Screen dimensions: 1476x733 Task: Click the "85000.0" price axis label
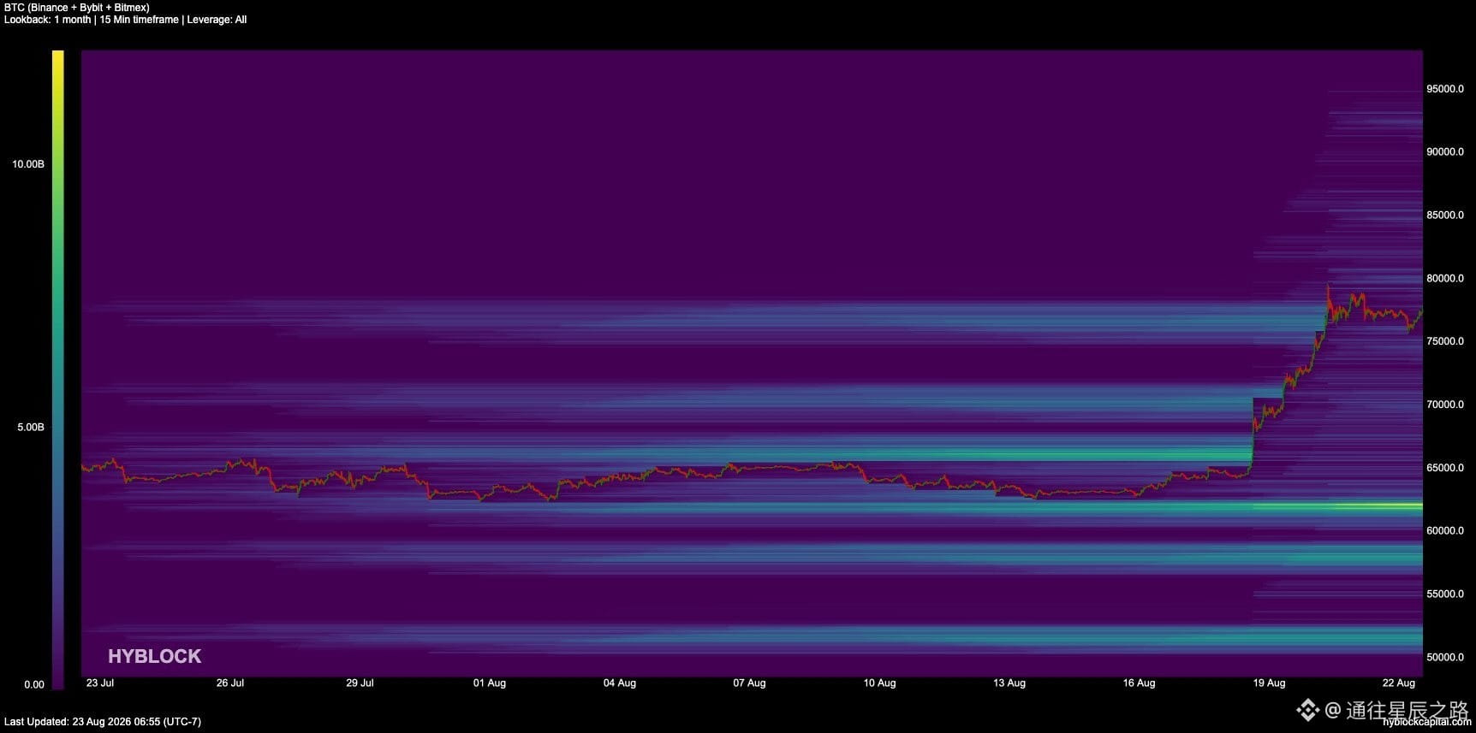click(x=1445, y=216)
